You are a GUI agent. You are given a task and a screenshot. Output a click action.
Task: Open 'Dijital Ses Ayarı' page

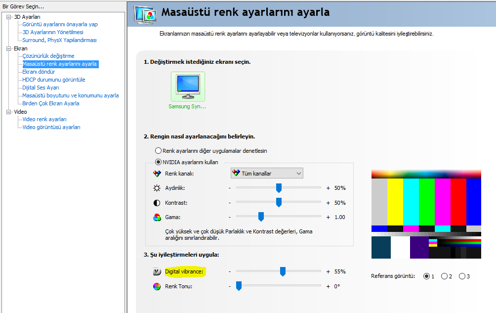(41, 88)
